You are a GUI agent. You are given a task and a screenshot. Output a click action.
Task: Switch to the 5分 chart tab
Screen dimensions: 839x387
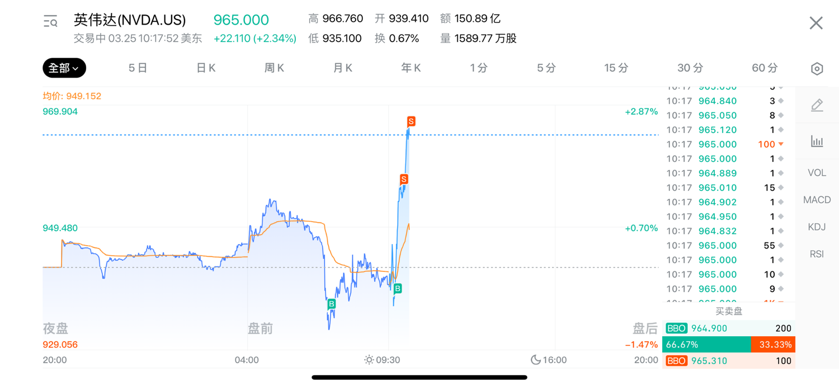click(x=546, y=68)
